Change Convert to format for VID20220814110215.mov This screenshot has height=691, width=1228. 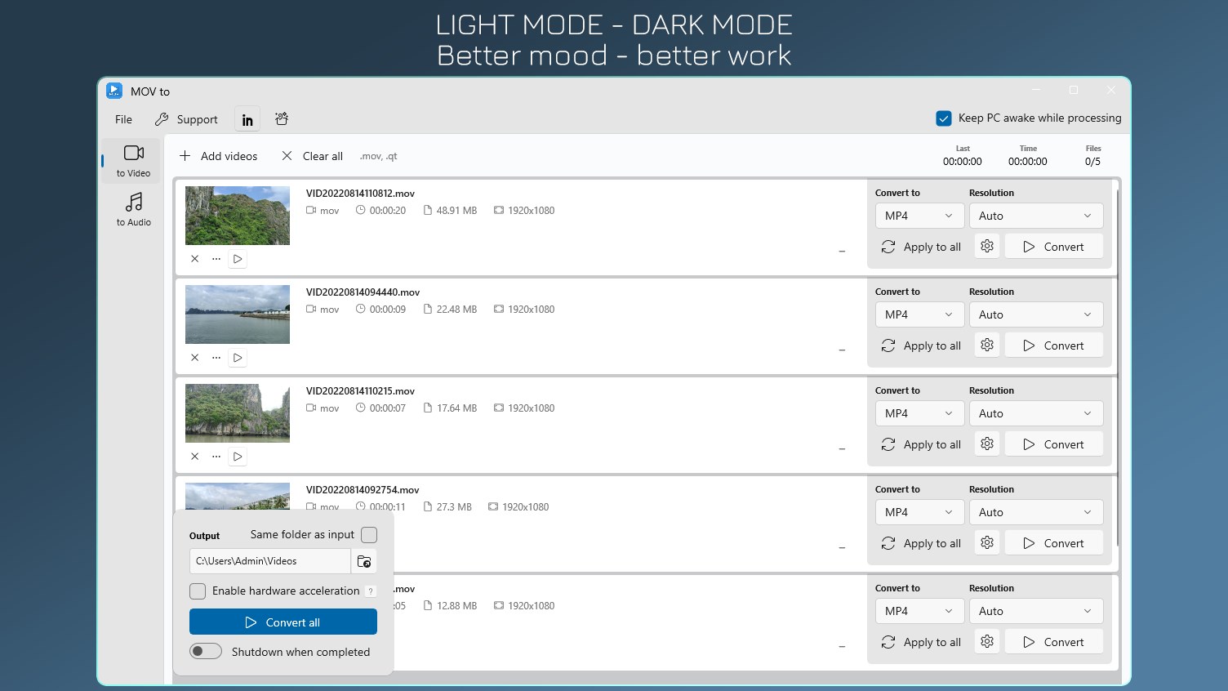point(919,413)
